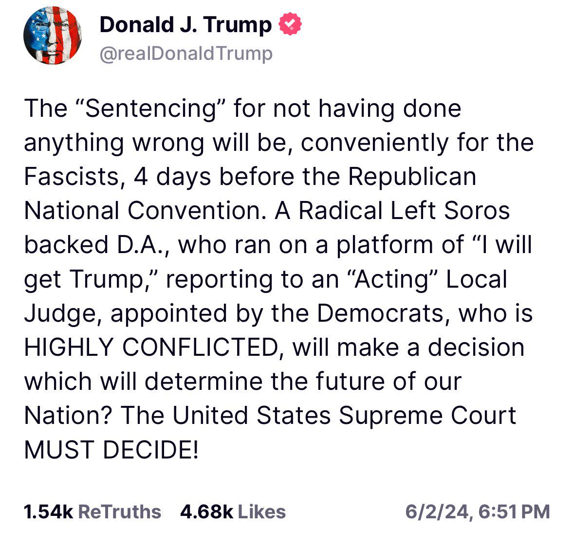Open the Donald J. Trump display name
The image size is (574, 549).
pyautogui.click(x=185, y=24)
